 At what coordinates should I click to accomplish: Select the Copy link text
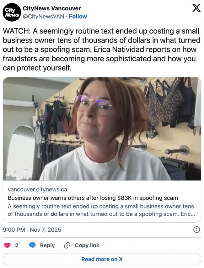[x=87, y=245]
